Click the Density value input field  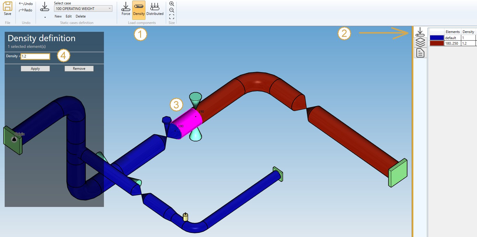35,56
